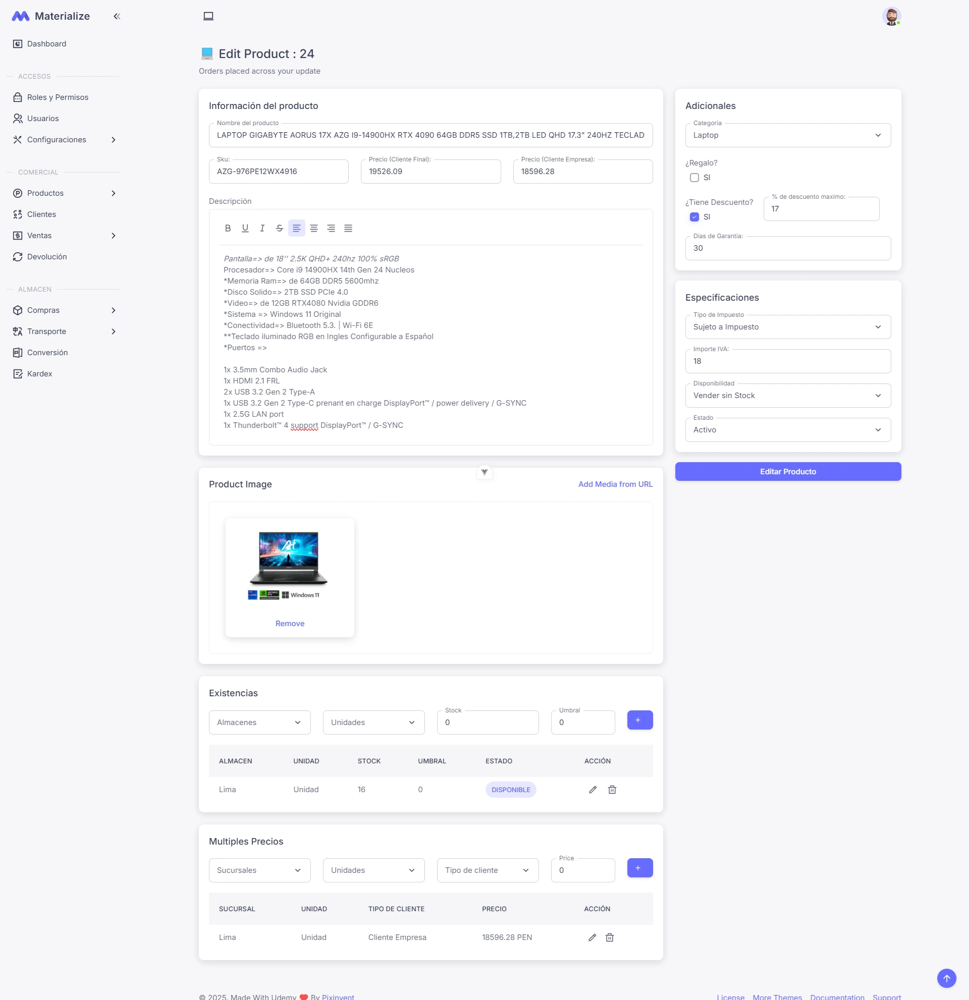The image size is (969, 1000).
Task: Open the user avatar menu
Action: tap(891, 16)
